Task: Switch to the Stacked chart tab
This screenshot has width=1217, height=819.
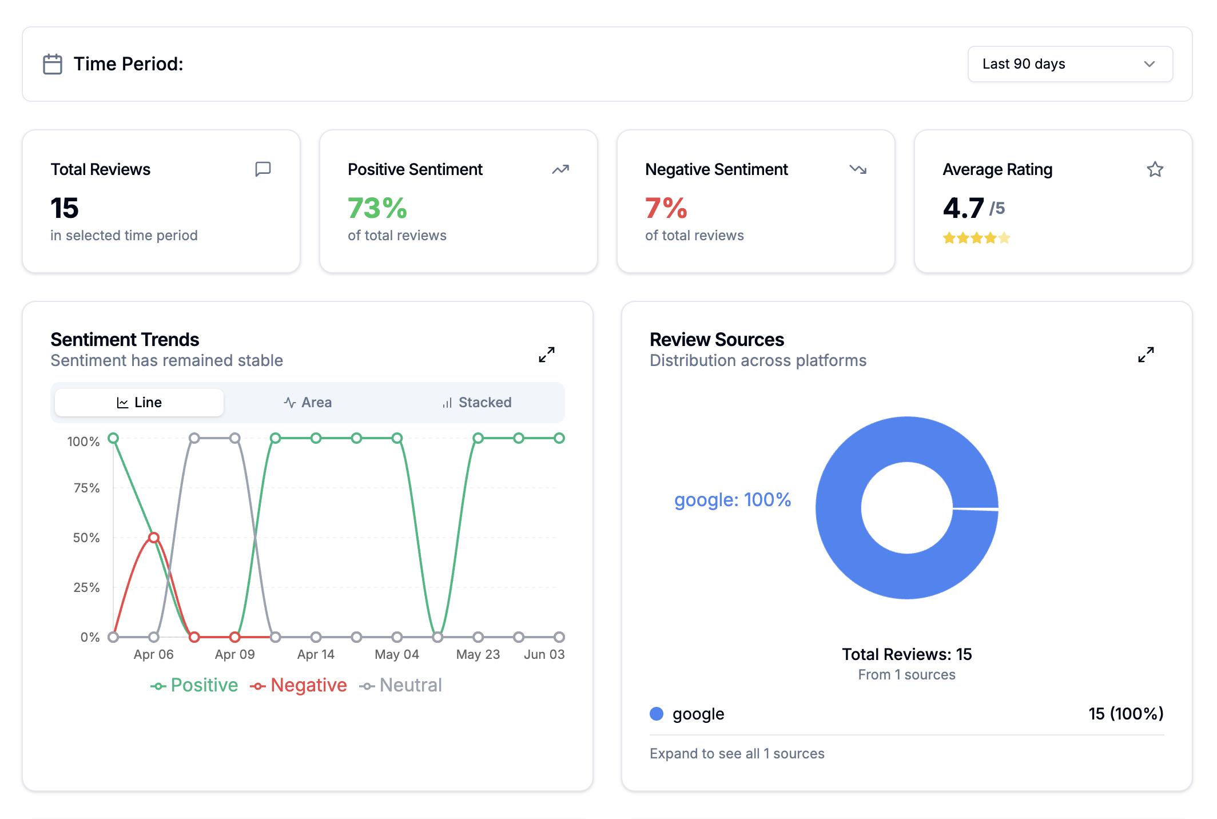Action: point(477,403)
